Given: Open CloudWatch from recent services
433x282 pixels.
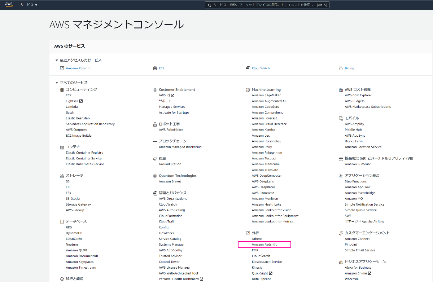Looking at the screenshot, I should click(x=261, y=68).
